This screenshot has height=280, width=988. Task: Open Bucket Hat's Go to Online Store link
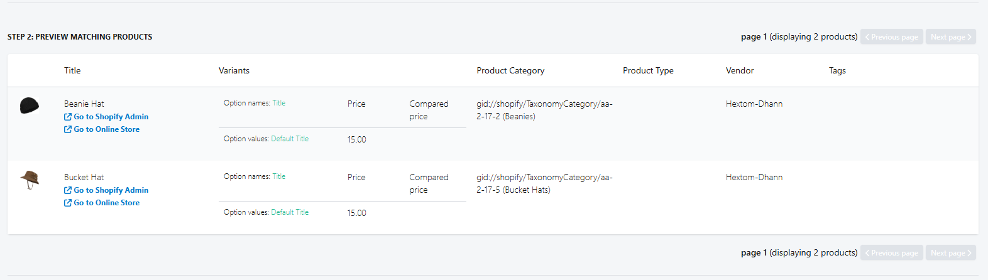pyautogui.click(x=106, y=203)
